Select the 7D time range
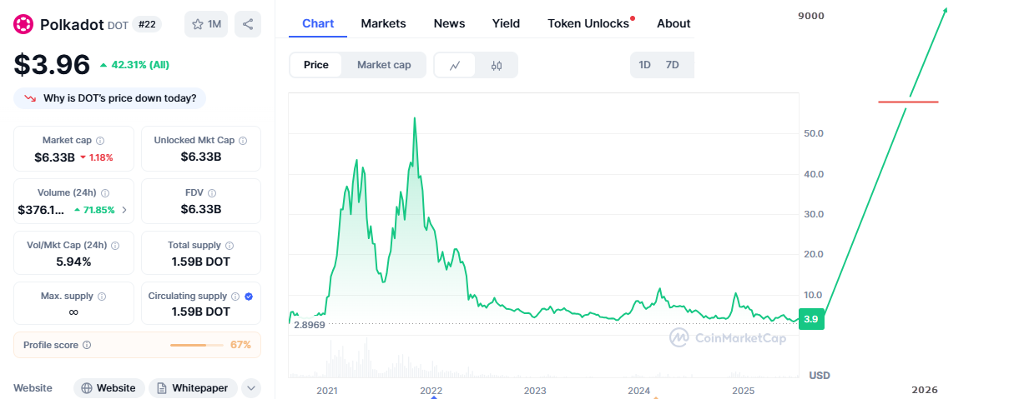 [x=672, y=65]
